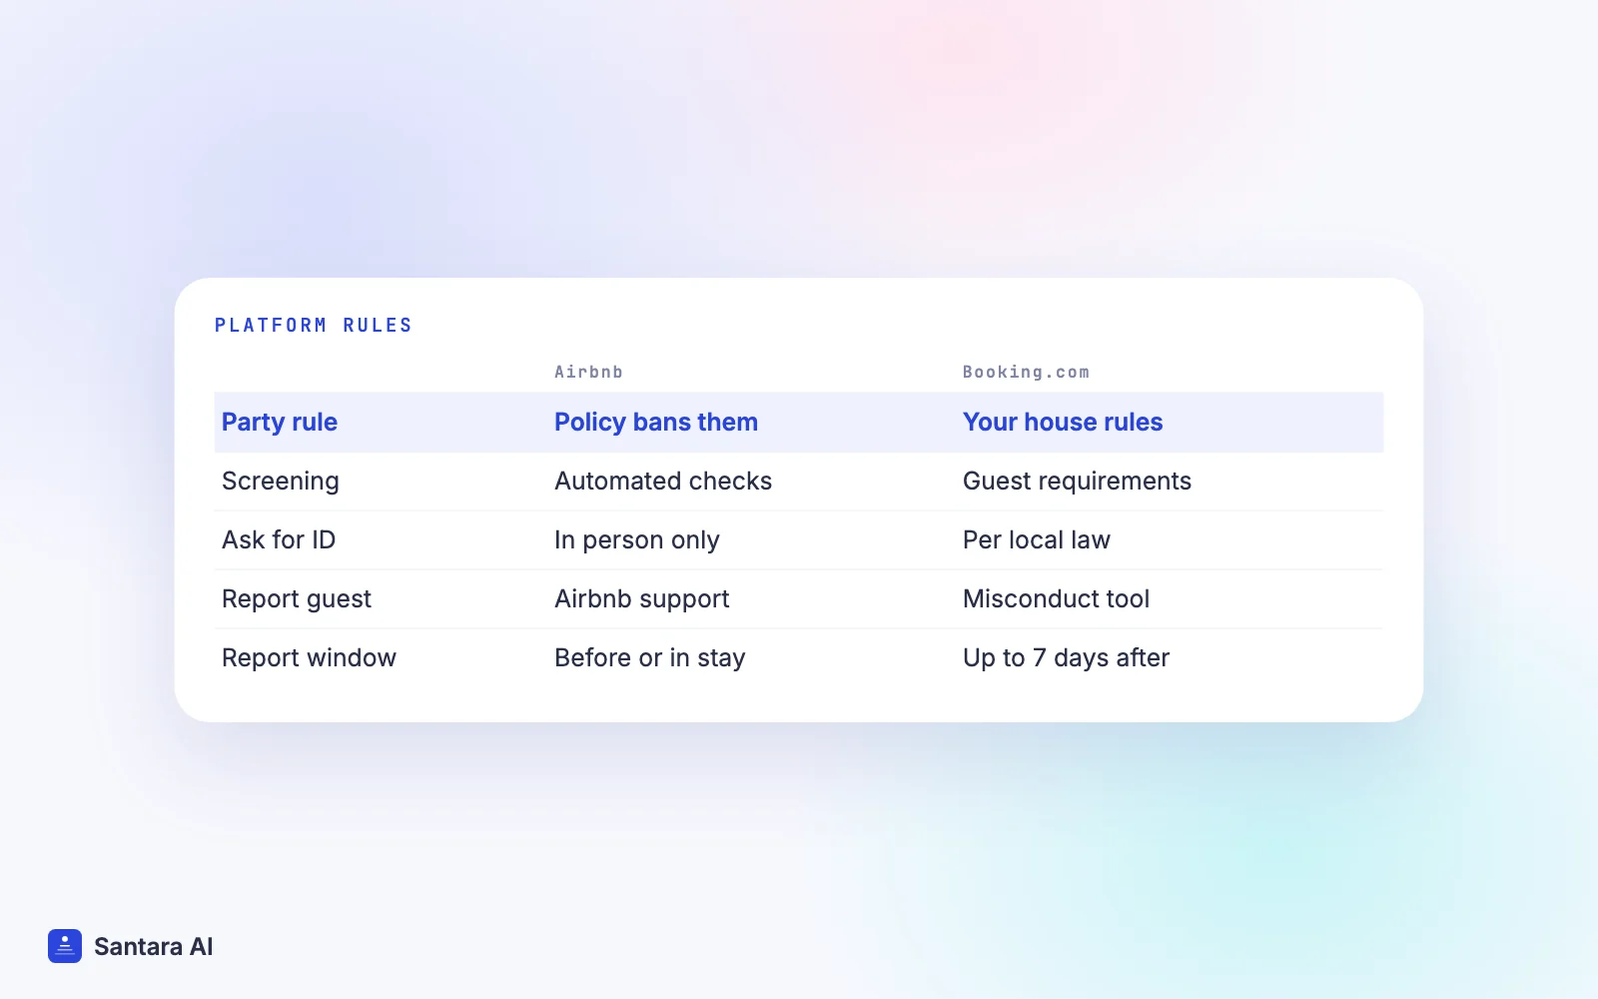Click the 'Automated checks' cell
This screenshot has height=999, width=1598.
coord(663,482)
